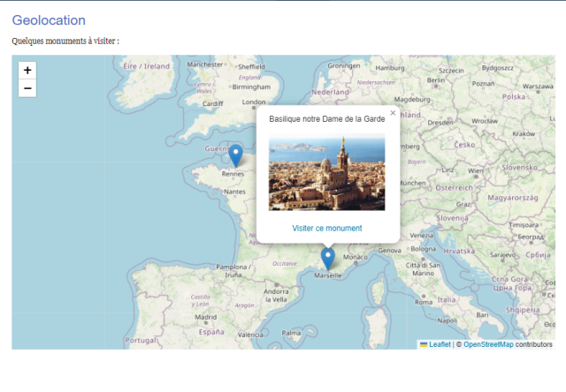Click the Nantes label on map
The width and height of the screenshot is (566, 392).
coord(234,192)
